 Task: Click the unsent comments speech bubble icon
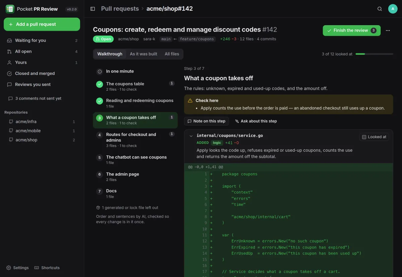(x=10, y=98)
